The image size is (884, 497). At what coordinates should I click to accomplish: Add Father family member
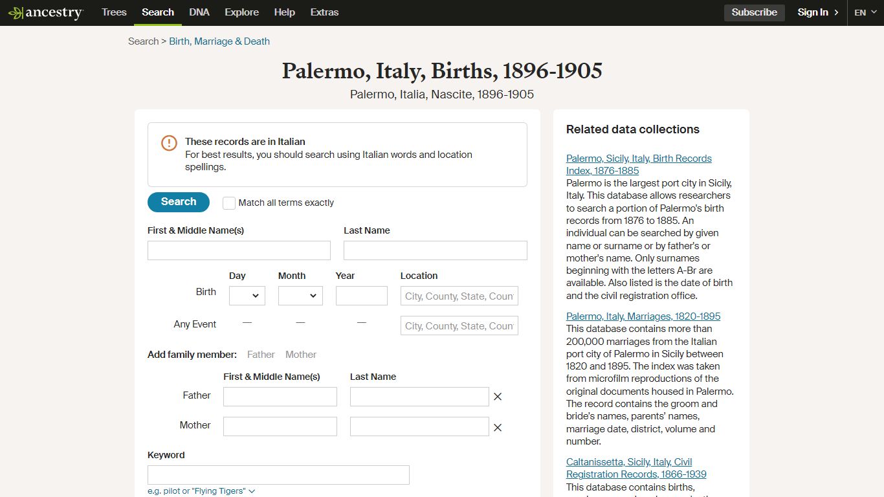(261, 355)
